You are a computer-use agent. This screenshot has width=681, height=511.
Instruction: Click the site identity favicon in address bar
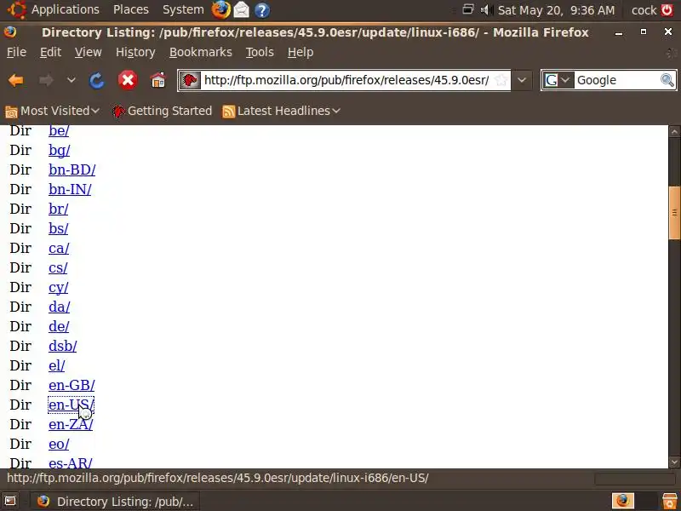click(190, 80)
